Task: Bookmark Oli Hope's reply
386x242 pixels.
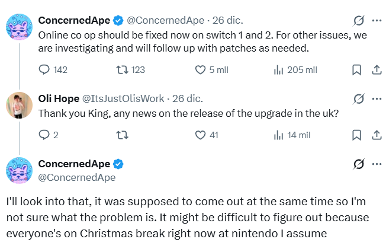Action: (x=356, y=135)
